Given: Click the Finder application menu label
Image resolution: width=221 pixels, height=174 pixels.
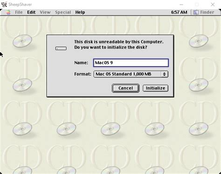Looking at the screenshot, I should [207, 12].
